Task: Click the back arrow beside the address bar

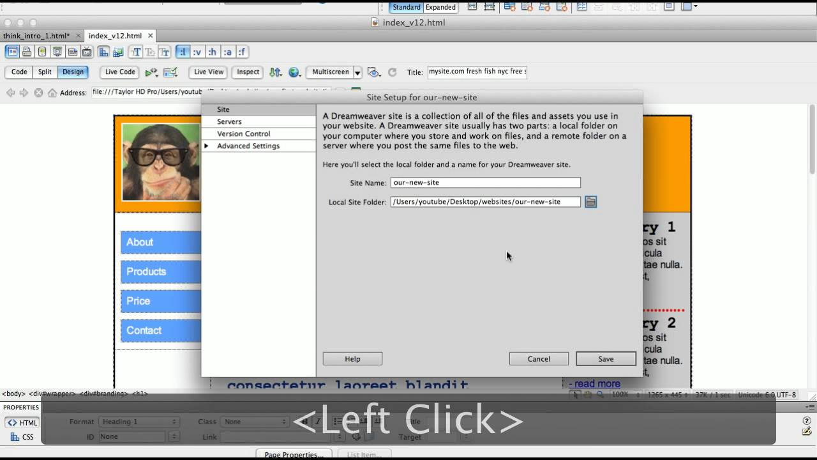Action: tap(10, 93)
